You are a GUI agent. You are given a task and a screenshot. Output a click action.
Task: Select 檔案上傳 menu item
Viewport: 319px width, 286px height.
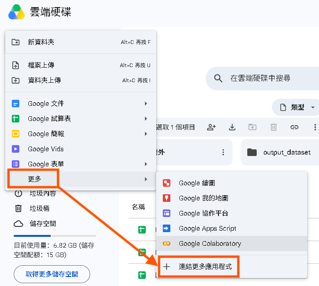point(81,65)
